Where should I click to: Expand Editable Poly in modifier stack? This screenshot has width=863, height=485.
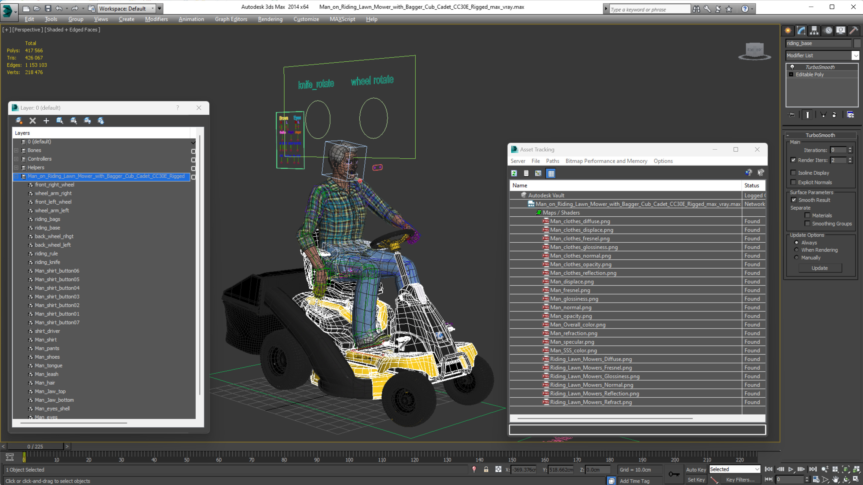click(x=791, y=74)
